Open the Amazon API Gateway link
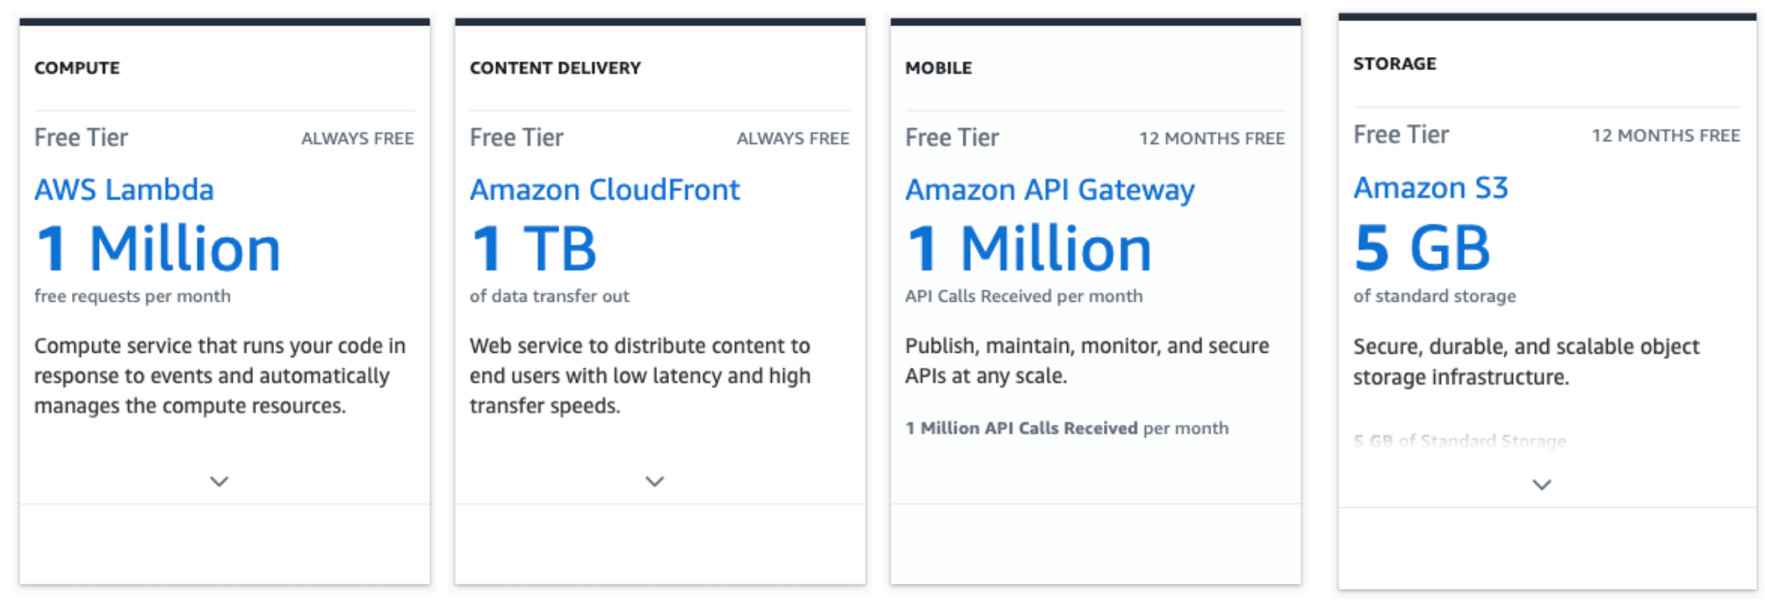 (x=1050, y=190)
